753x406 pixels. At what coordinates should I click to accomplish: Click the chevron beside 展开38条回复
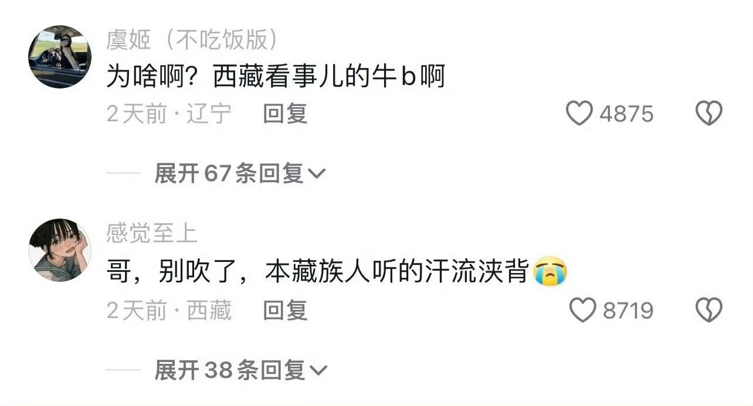coord(317,370)
